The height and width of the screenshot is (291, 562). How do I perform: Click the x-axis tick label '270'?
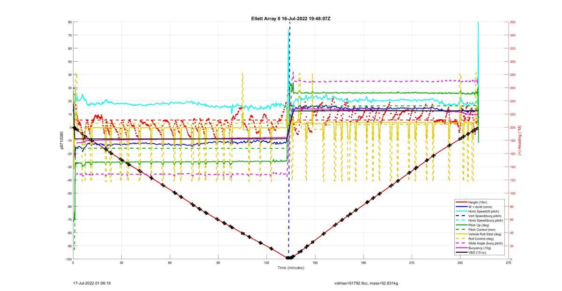click(509, 263)
